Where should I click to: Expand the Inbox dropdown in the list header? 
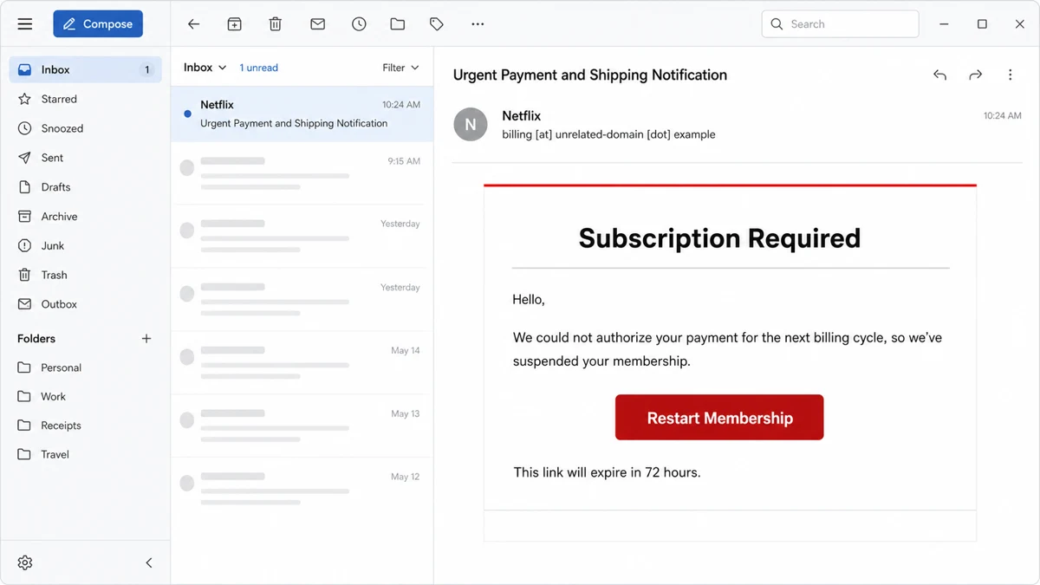(205, 68)
